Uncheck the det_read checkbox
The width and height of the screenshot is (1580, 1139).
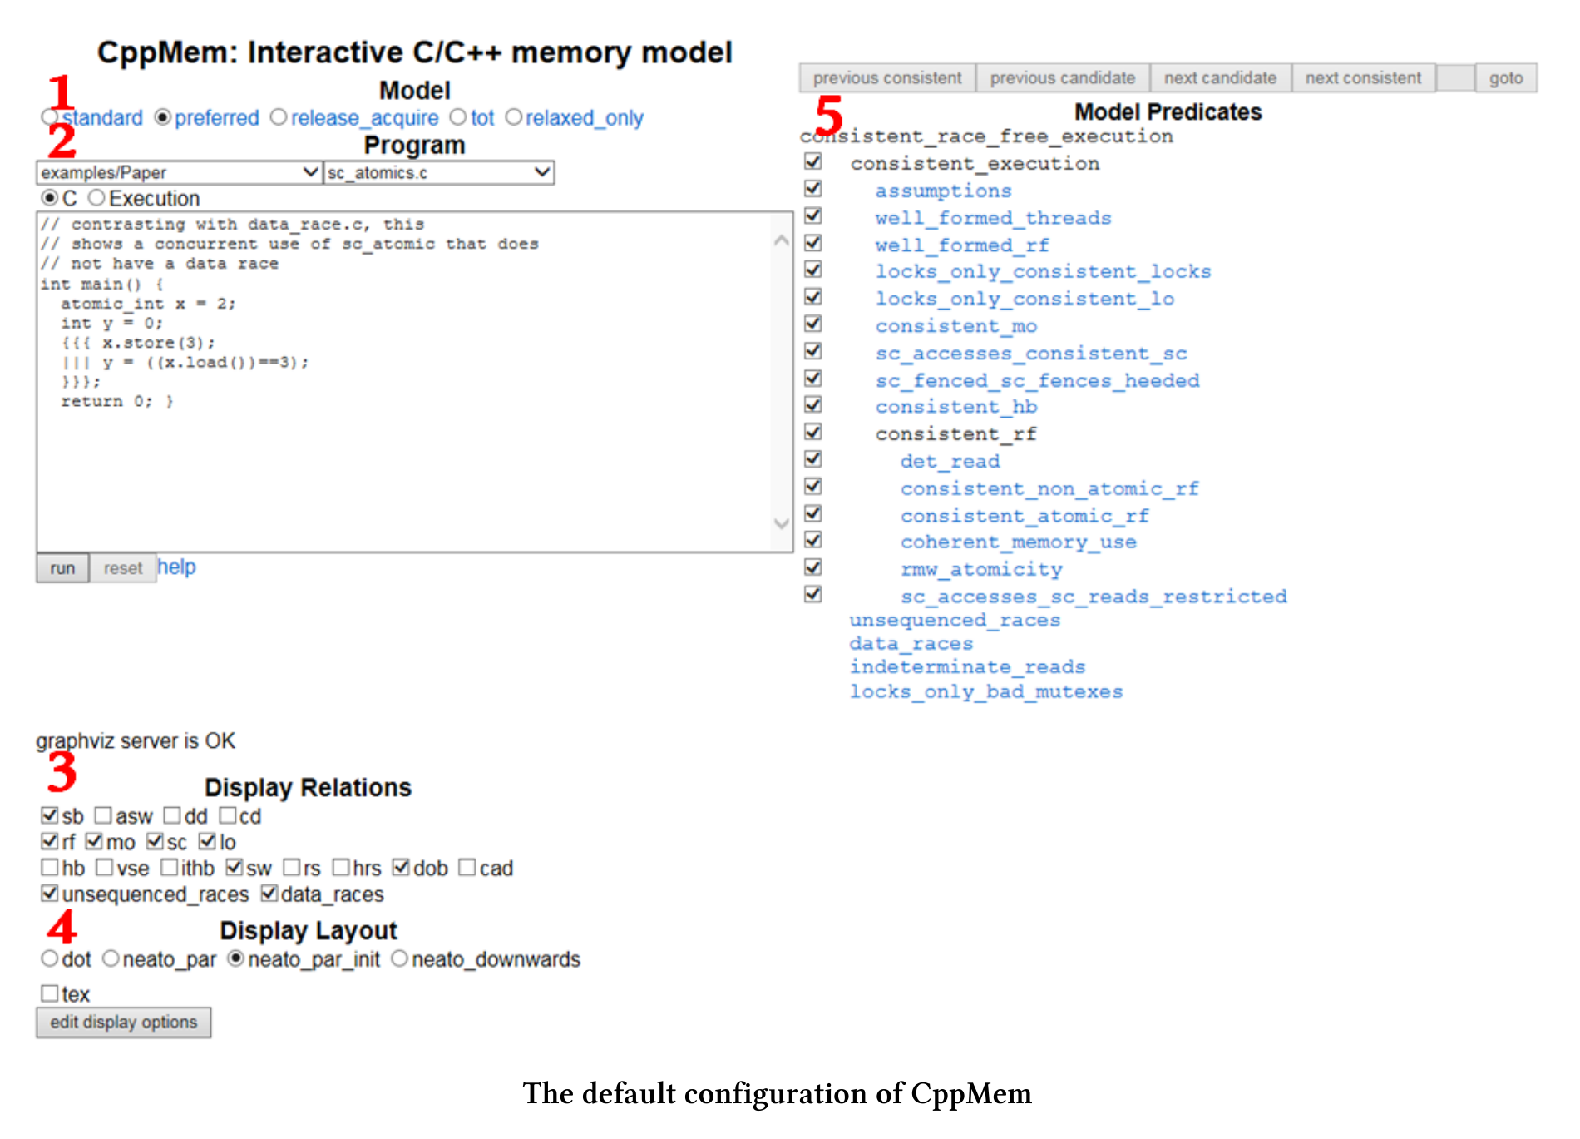[813, 459]
